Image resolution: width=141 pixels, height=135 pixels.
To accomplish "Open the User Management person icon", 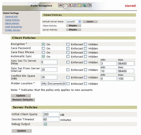I will click(70, 5).
